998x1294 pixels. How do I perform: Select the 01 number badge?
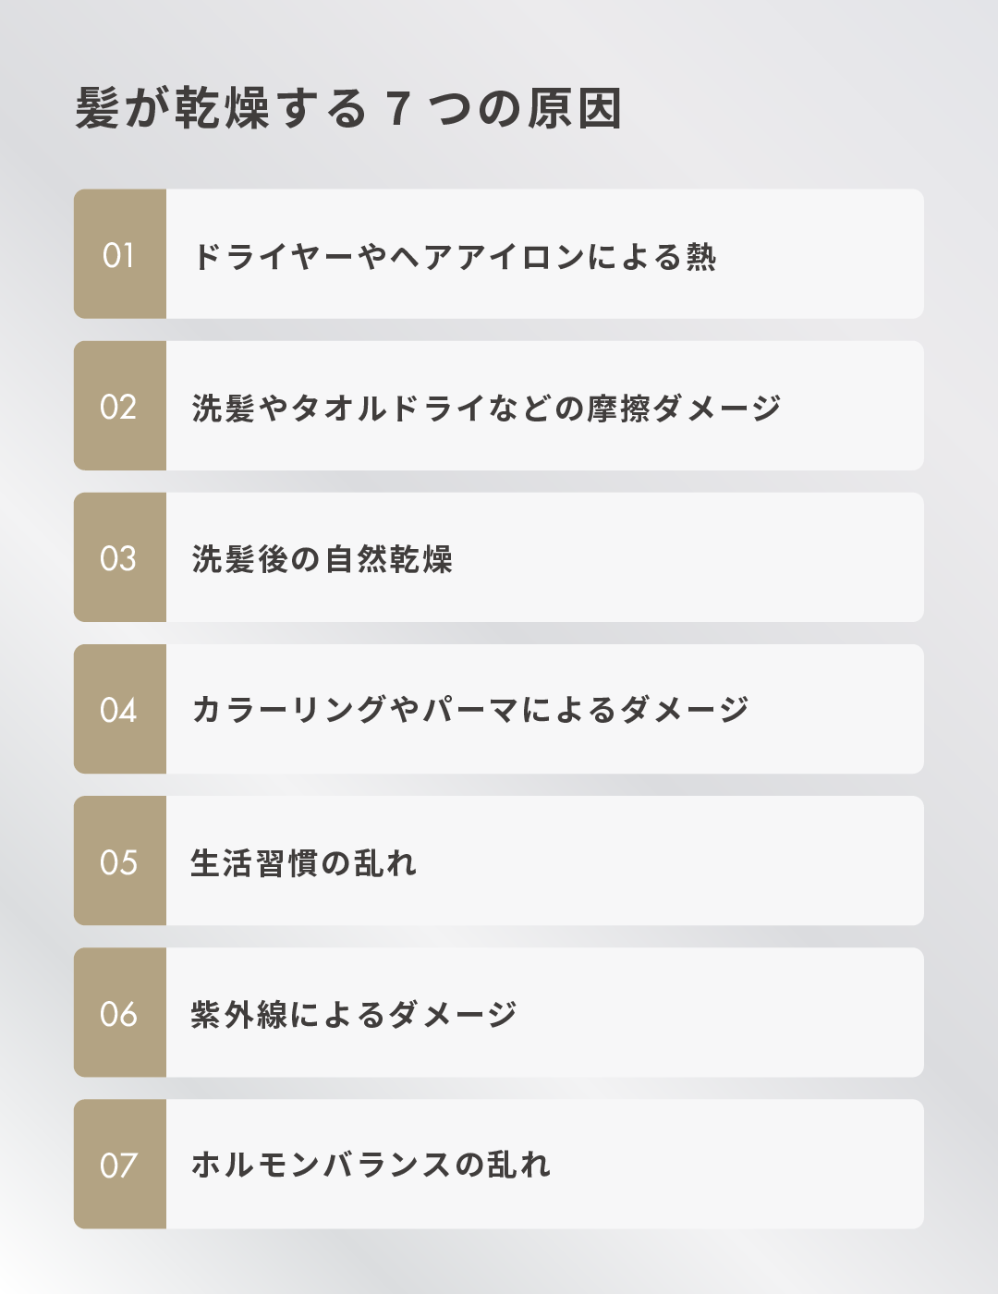coord(120,254)
